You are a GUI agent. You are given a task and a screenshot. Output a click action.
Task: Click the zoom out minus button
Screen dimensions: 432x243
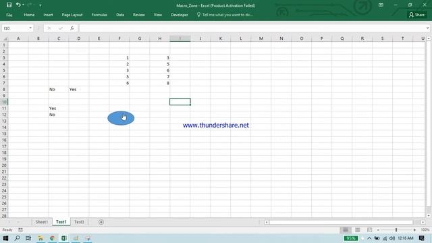coord(378,230)
